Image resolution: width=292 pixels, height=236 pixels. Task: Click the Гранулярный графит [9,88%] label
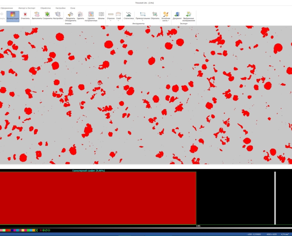88,170
